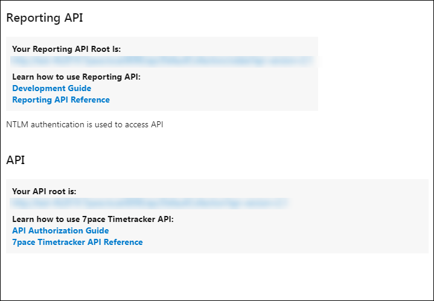Click the 'Your API root is:' label
The image size is (434, 301).
pyautogui.click(x=44, y=191)
